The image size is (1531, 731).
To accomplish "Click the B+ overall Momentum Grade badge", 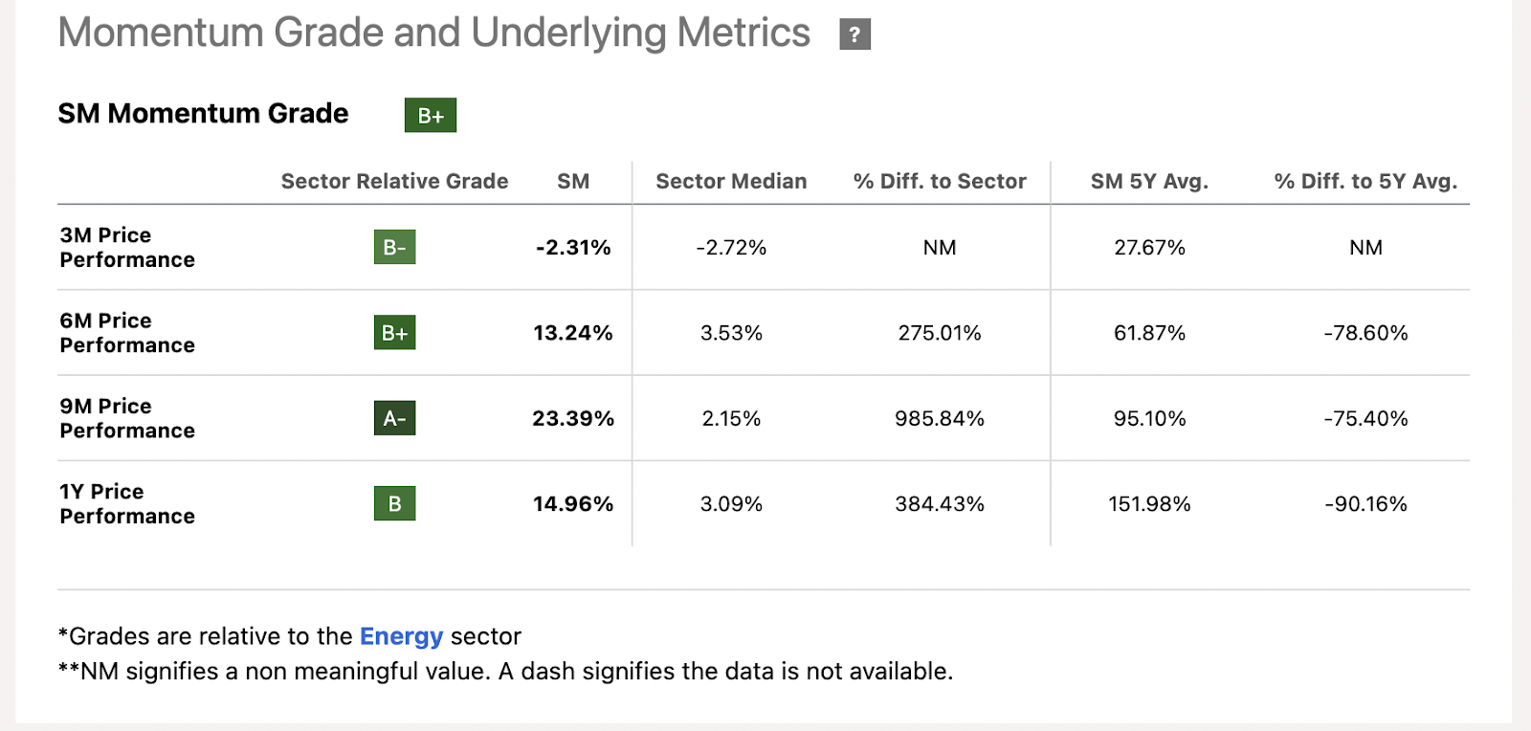I will point(430,116).
